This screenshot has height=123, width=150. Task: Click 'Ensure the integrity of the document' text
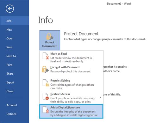73,112
